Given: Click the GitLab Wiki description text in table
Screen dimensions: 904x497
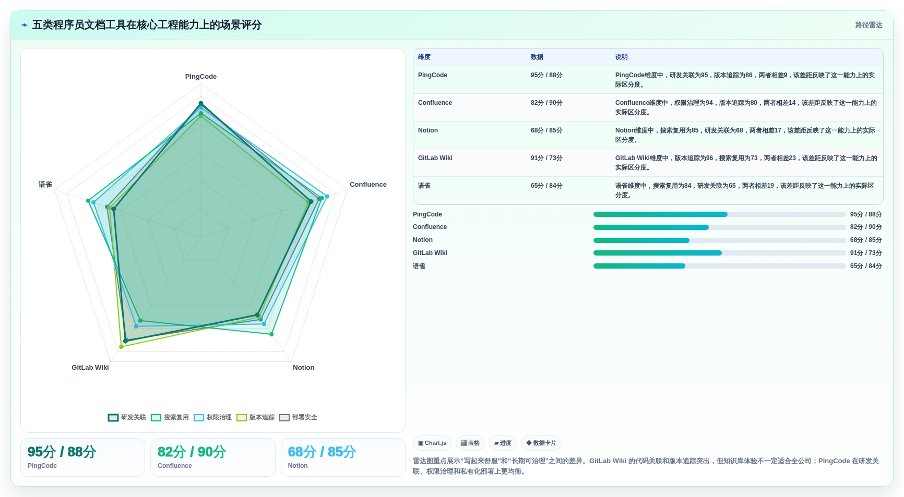Looking at the screenshot, I should 746,163.
